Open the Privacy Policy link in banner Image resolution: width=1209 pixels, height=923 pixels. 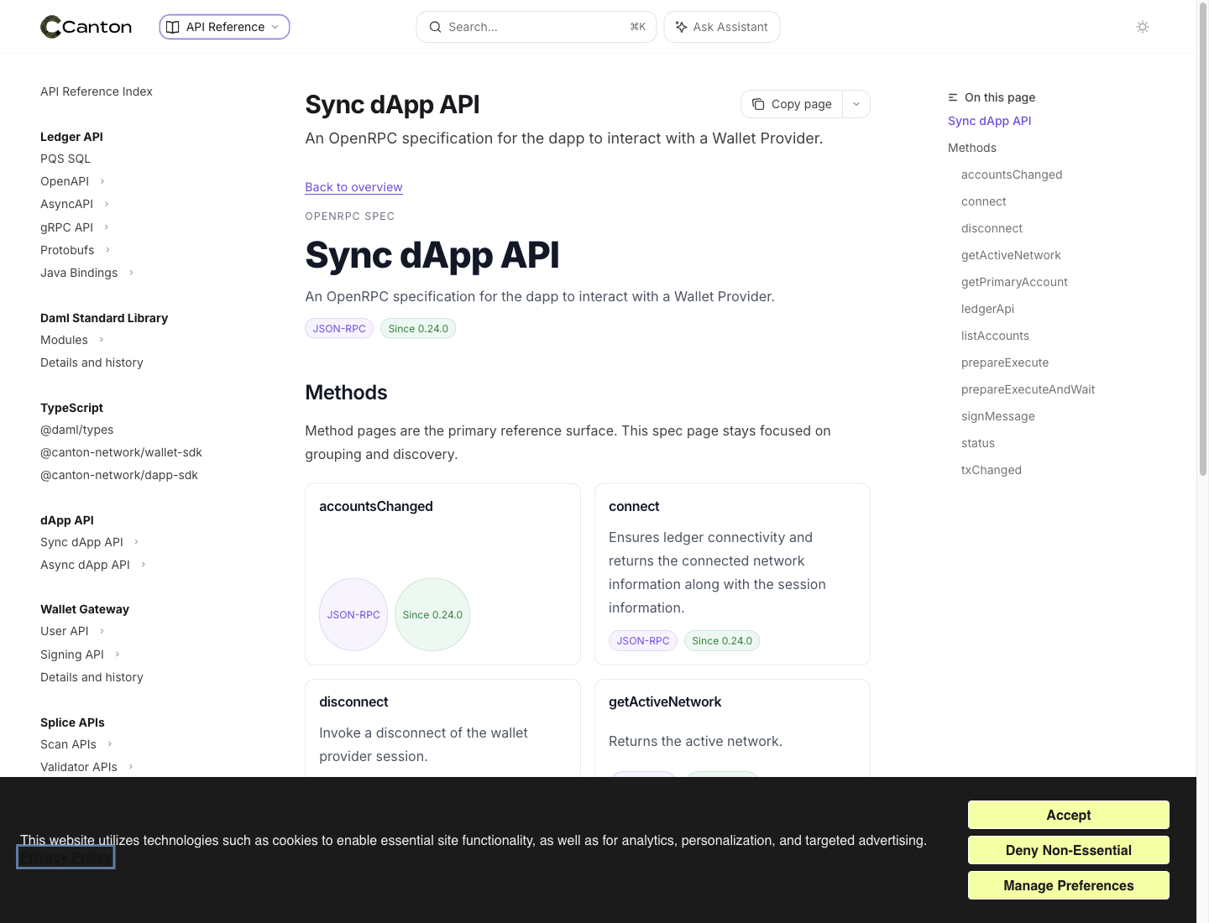[65, 858]
